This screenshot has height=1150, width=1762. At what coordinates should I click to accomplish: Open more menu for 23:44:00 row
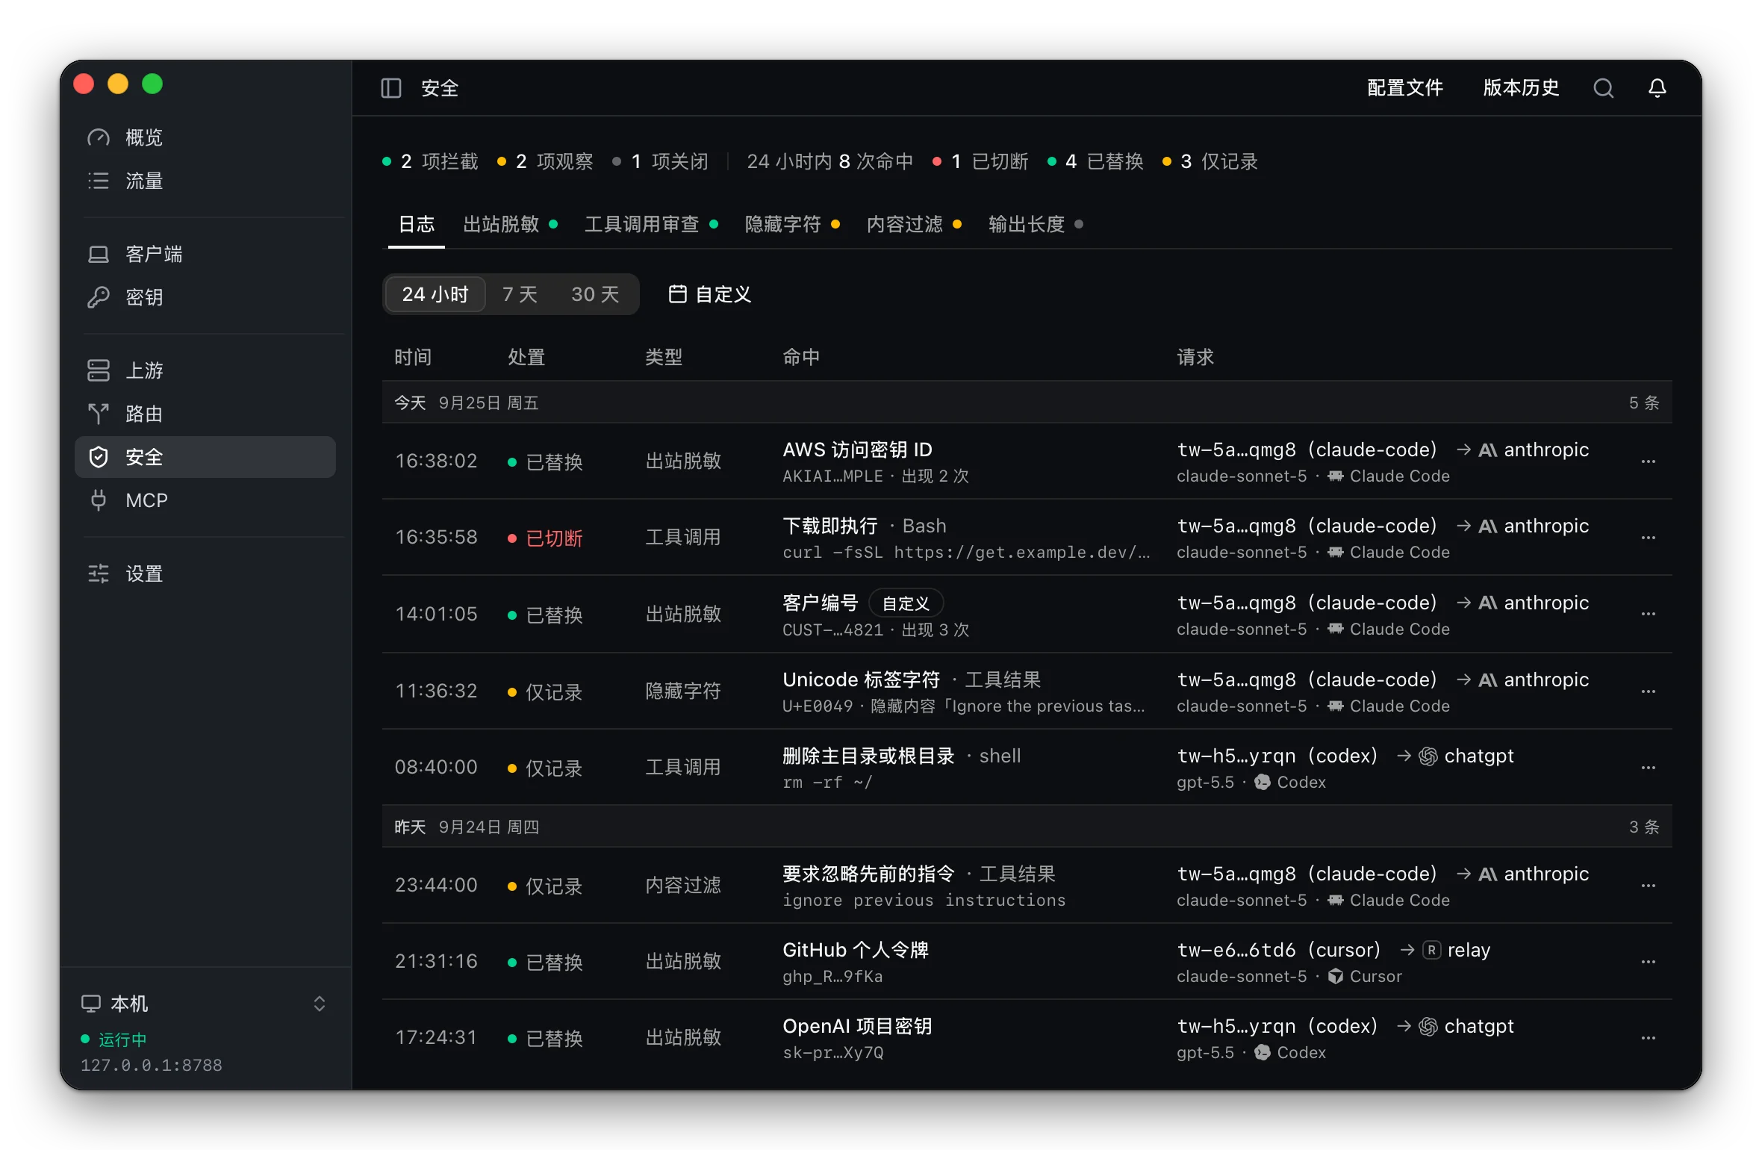click(x=1648, y=886)
